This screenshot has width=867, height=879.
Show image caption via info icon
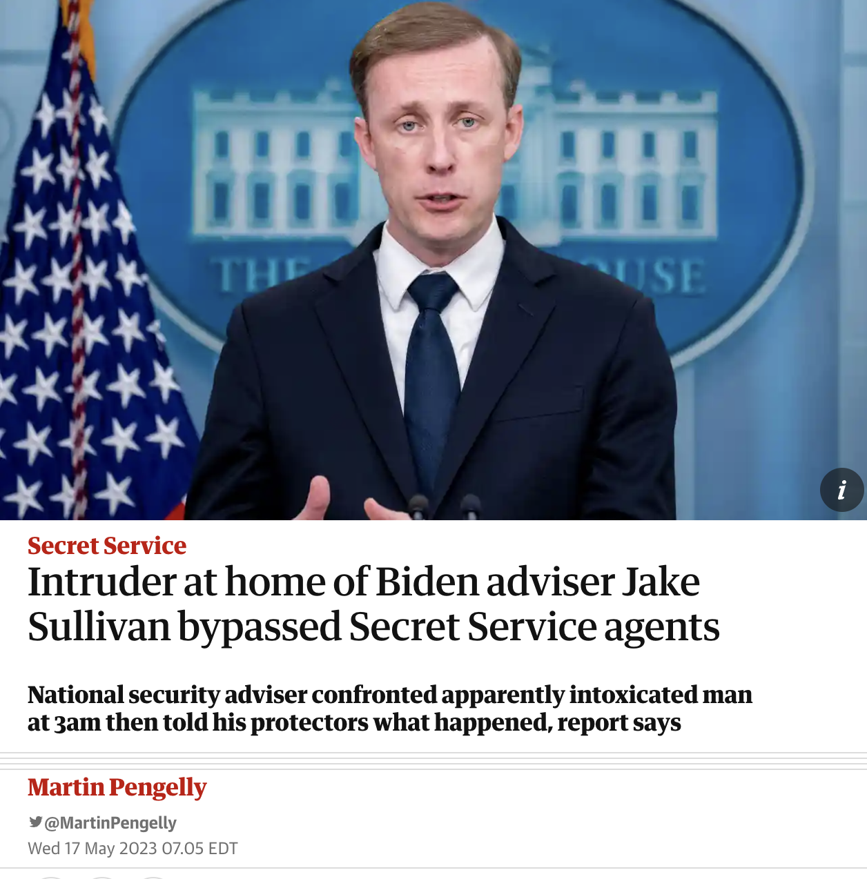841,490
